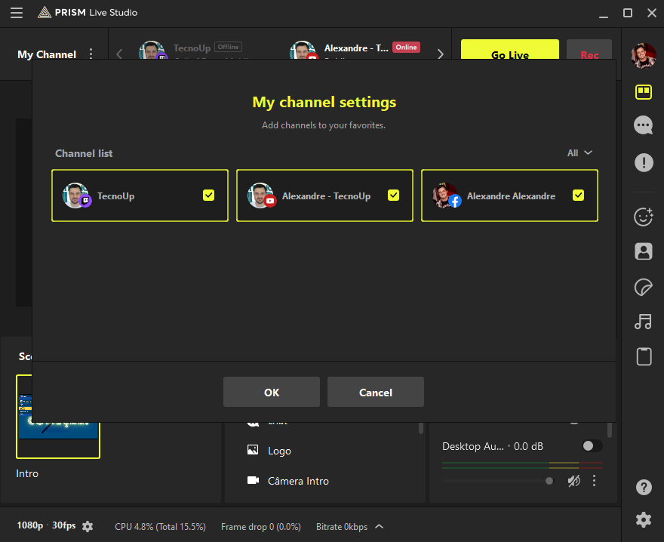664x542 pixels.
Task: Click the sources list scrollbar
Action: point(421,428)
